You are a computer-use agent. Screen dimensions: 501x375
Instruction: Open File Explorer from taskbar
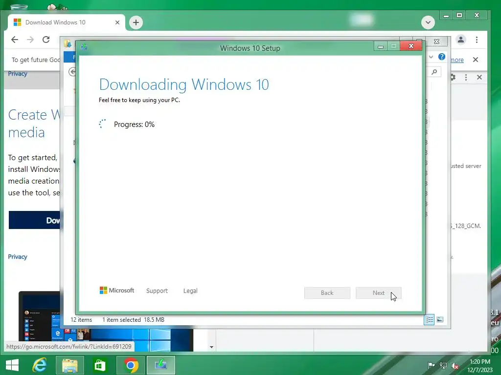click(70, 365)
